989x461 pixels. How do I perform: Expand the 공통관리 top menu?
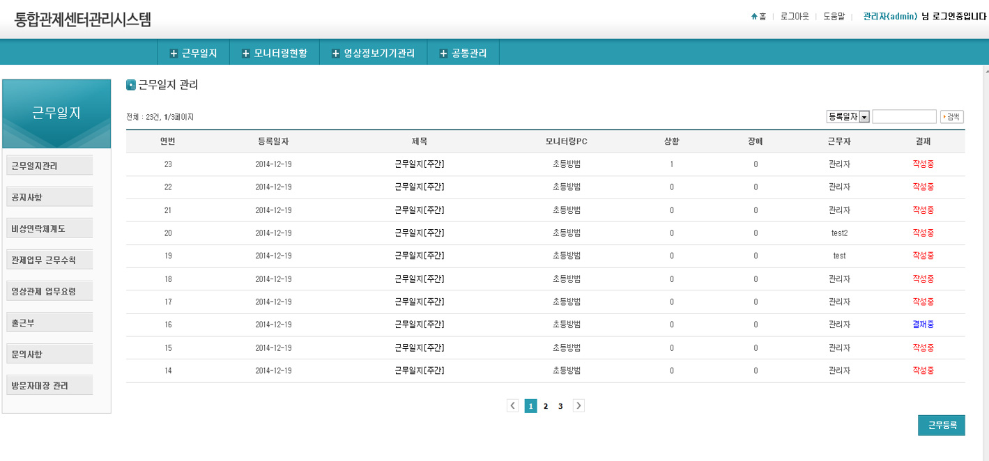coord(463,53)
